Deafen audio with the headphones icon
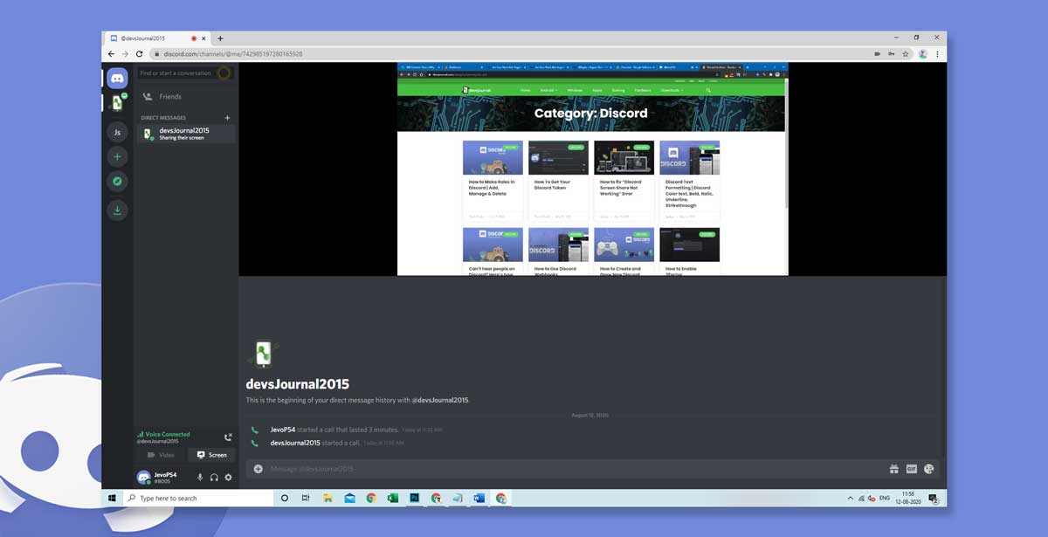This screenshot has height=537, width=1048. [x=214, y=478]
